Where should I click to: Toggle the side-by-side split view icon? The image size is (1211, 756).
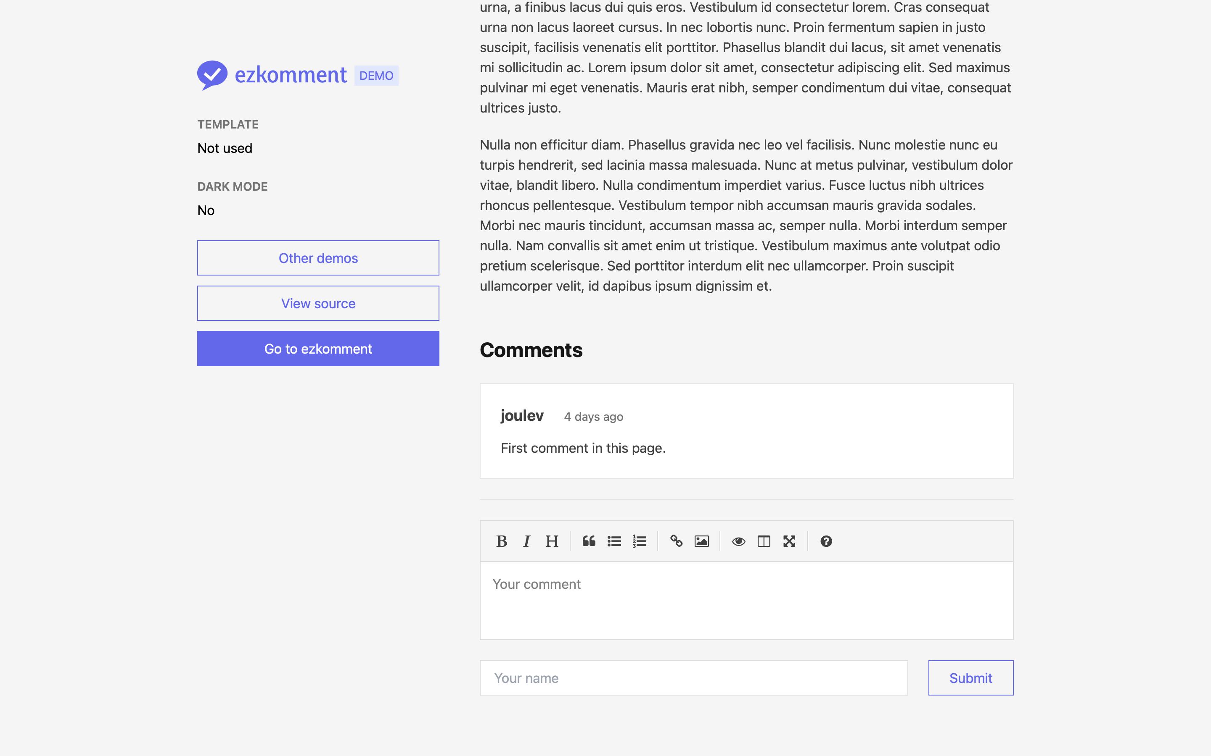[764, 541]
